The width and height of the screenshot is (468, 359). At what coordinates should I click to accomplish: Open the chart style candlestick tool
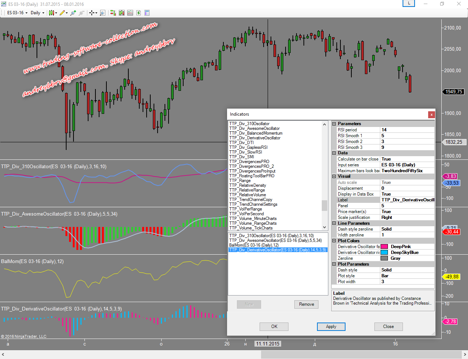tap(52, 13)
